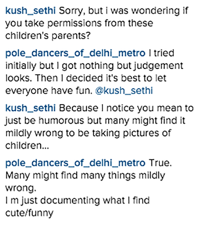The height and width of the screenshot is (226, 205).
Task: Click the "everyone have fun." text
Action: [x=49, y=91]
